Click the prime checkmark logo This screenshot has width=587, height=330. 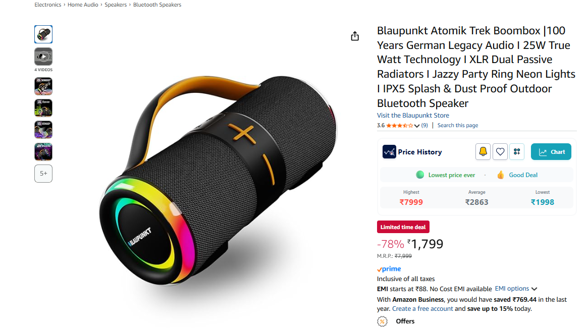coord(389,268)
